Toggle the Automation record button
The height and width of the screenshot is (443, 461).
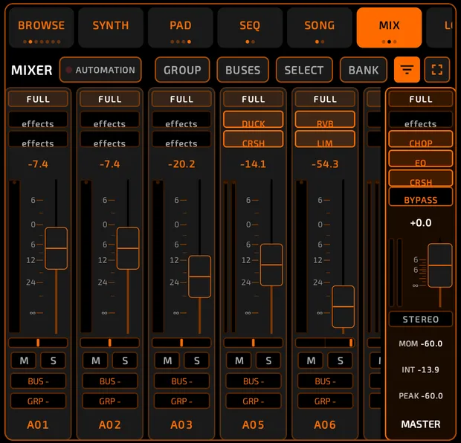tap(100, 70)
